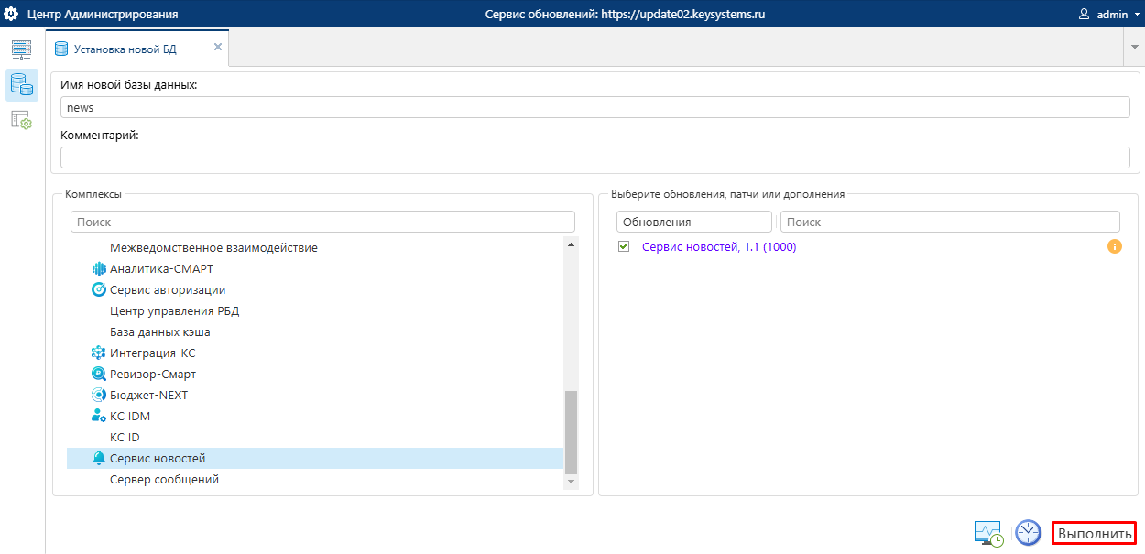1145x554 pixels.
Task: Click the КС IDM user icon
Action: [99, 417]
